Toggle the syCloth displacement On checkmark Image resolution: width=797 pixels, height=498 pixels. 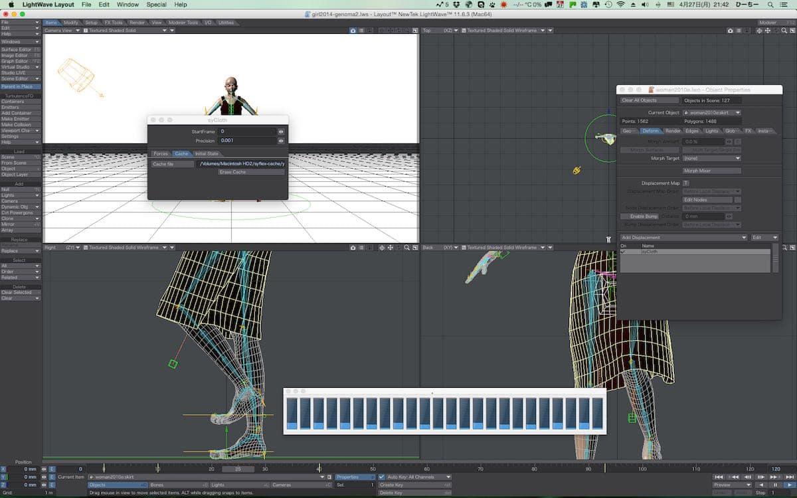point(623,252)
